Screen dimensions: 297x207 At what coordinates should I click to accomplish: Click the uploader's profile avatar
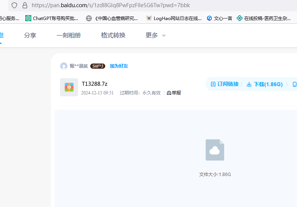point(63,66)
